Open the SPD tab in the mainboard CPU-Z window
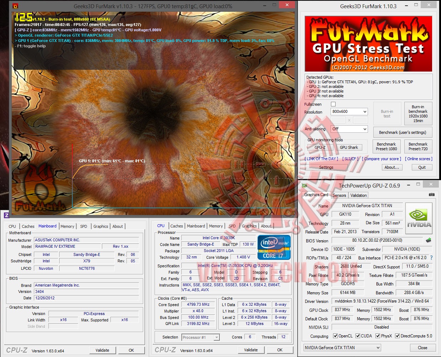This screenshot has height=357, width=441. coord(84,226)
